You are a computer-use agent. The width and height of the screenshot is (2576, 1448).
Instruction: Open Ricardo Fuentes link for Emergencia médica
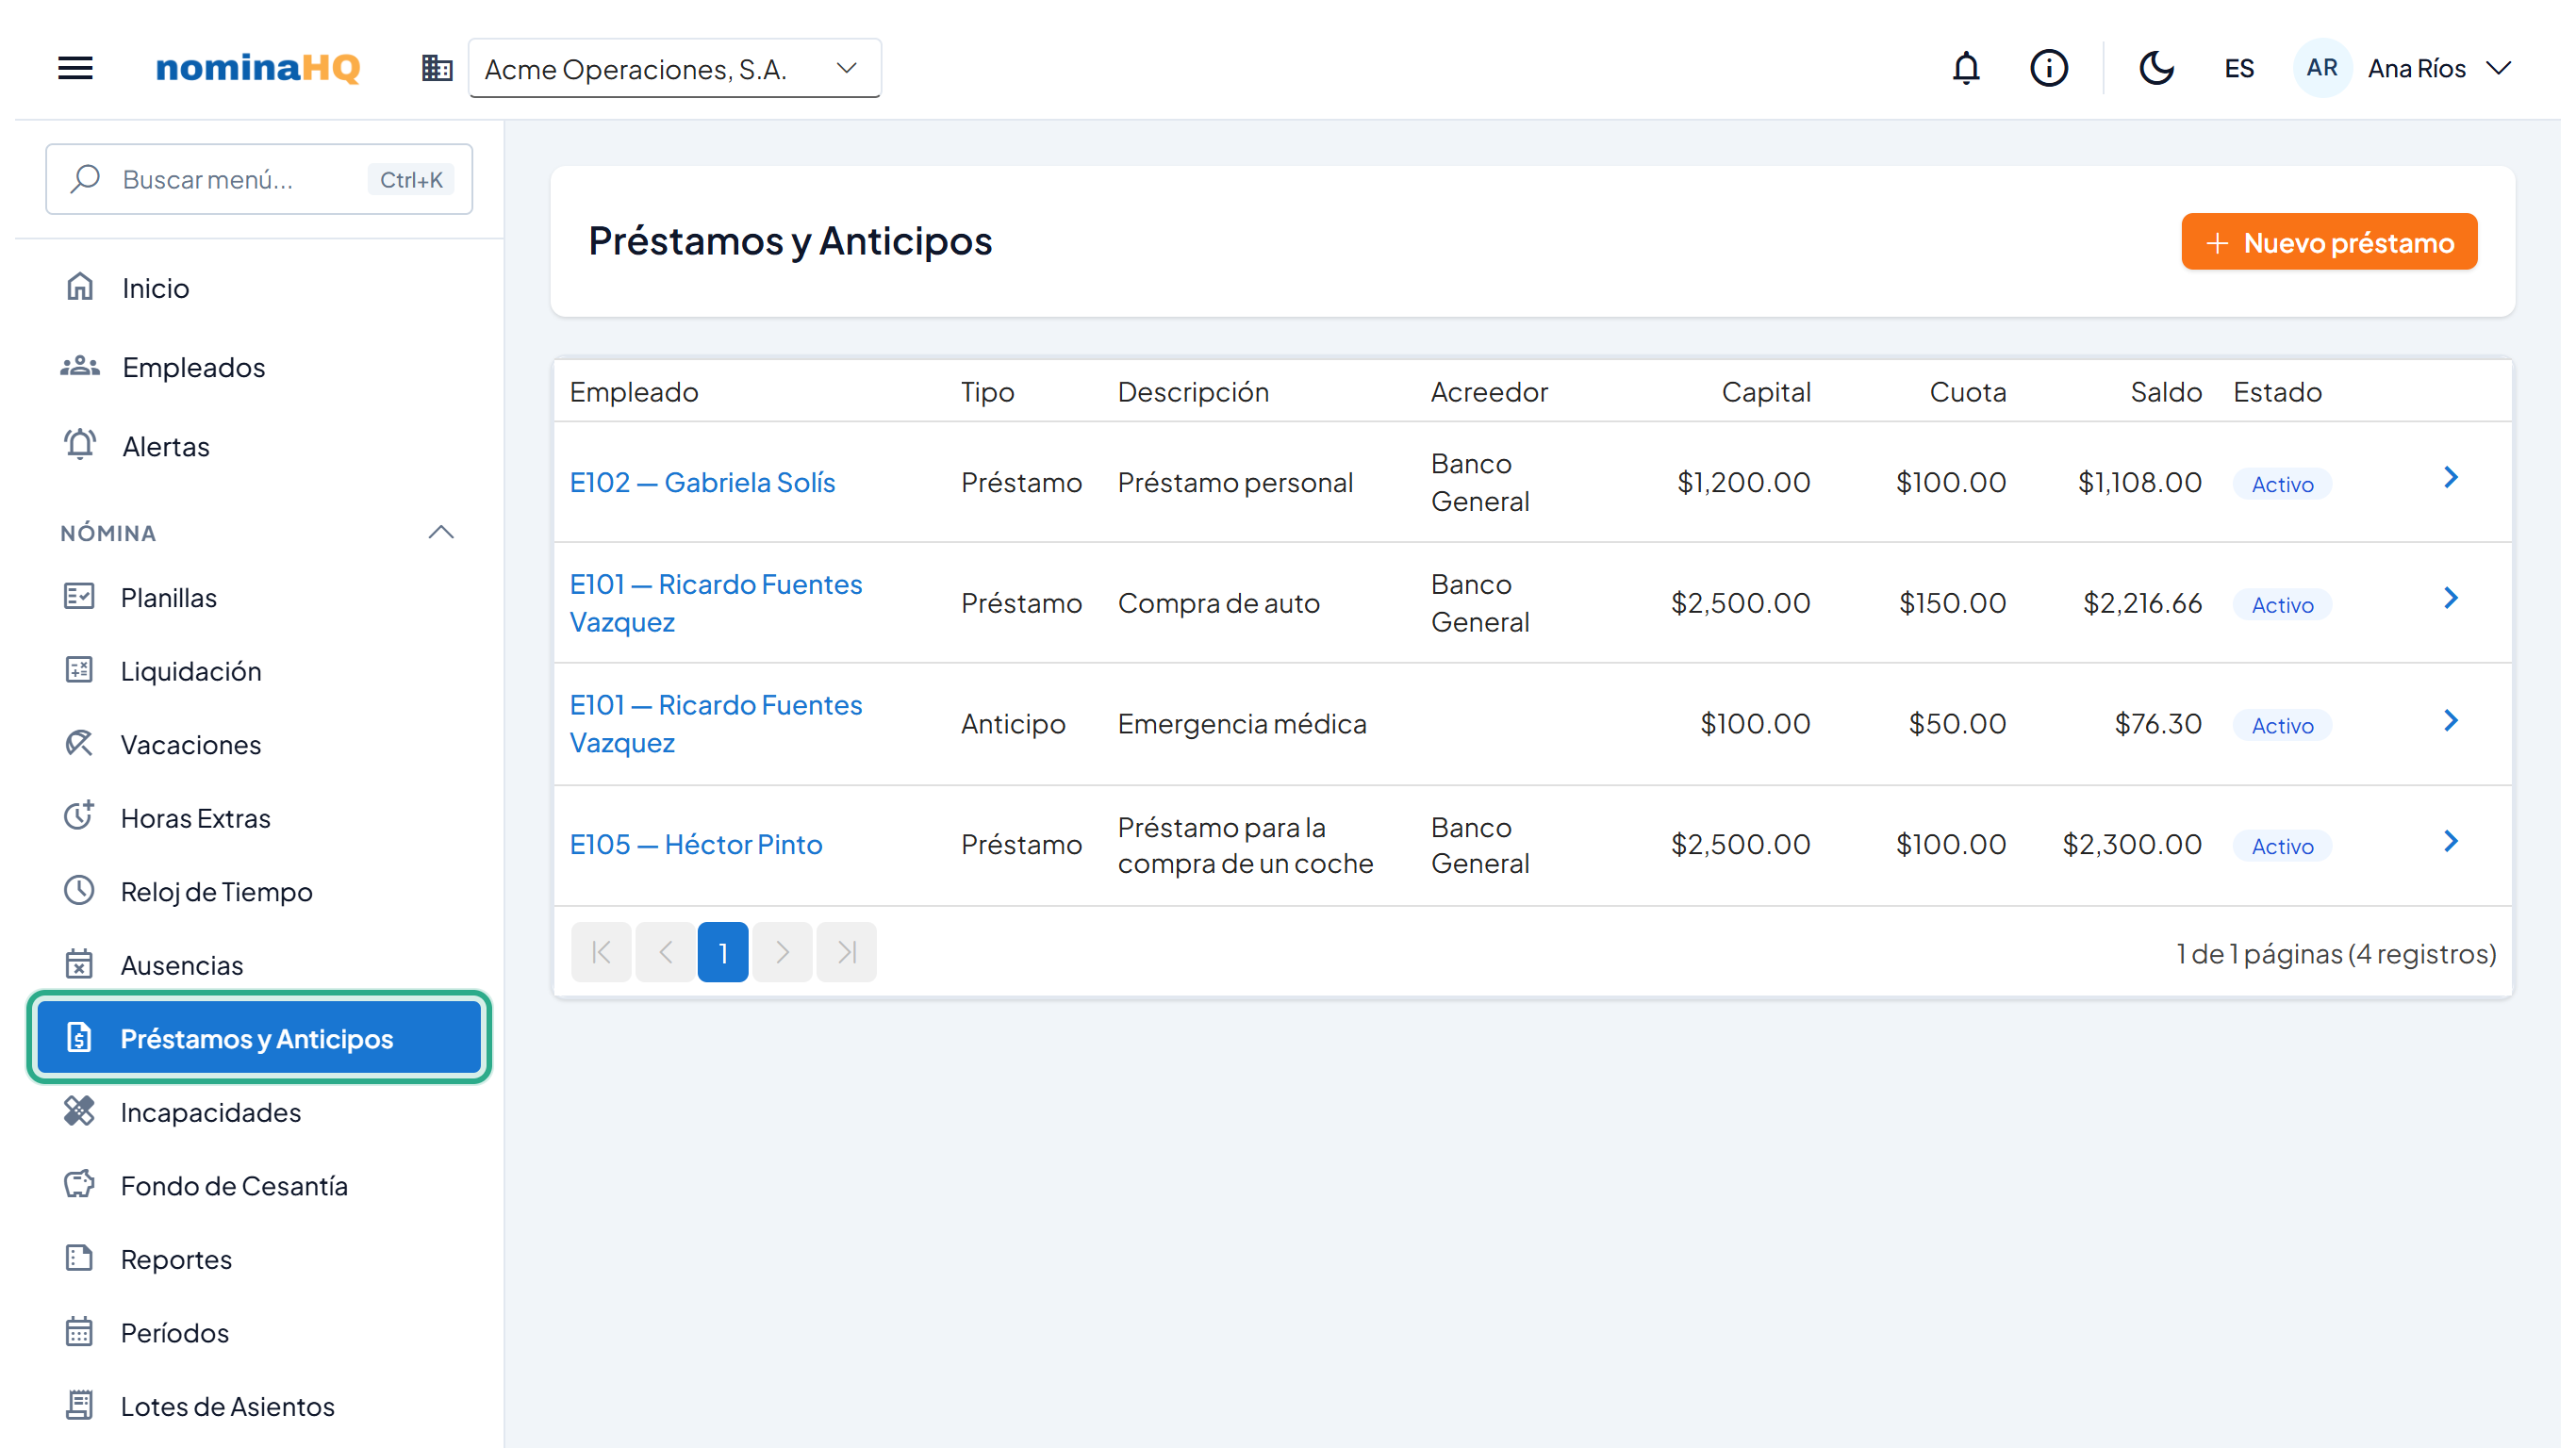pos(716,724)
